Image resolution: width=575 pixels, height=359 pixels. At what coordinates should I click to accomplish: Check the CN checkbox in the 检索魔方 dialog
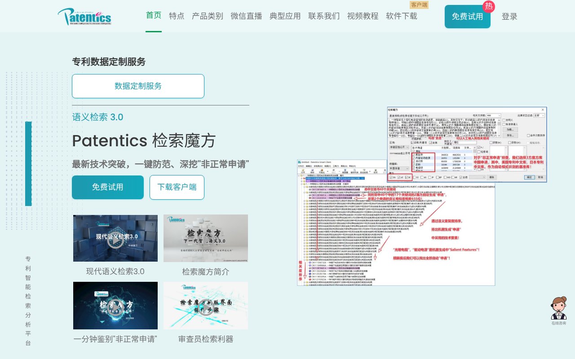(390, 177)
